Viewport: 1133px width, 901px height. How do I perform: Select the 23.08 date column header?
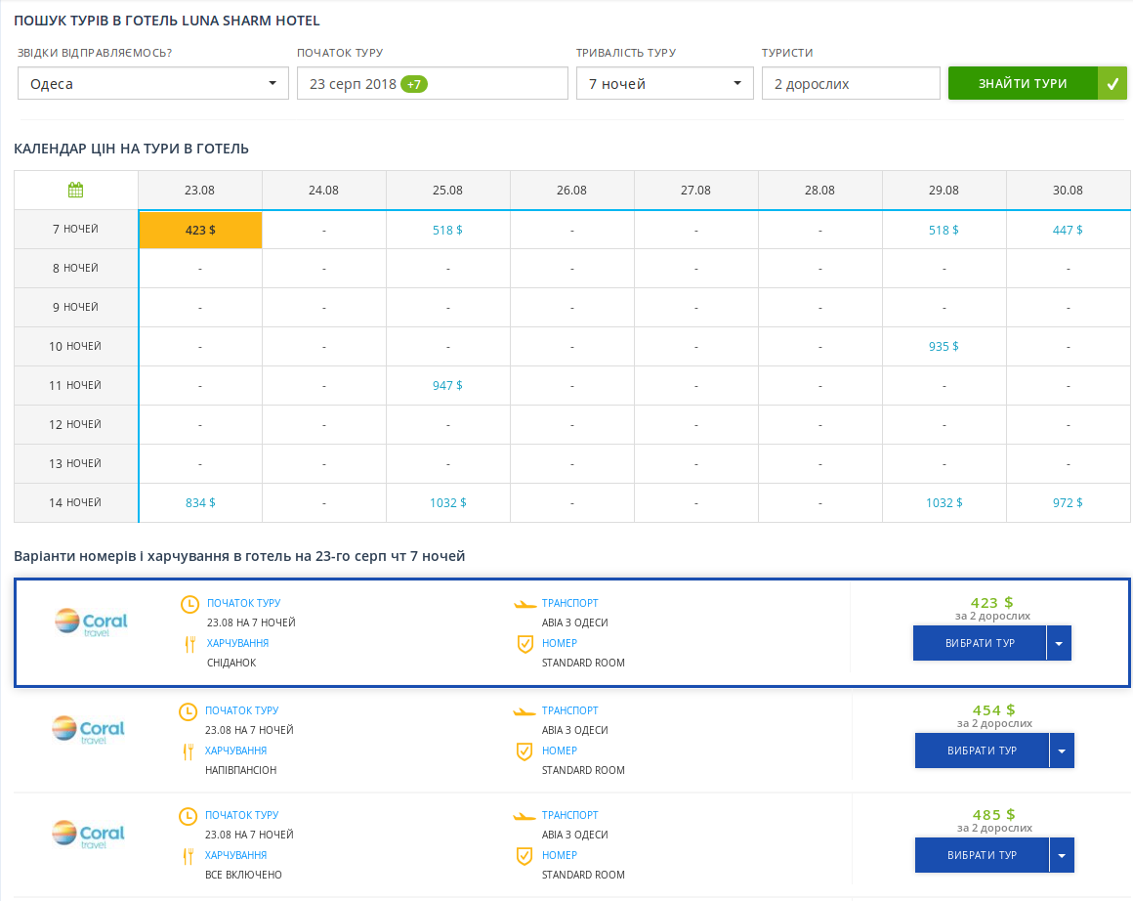pyautogui.click(x=199, y=191)
